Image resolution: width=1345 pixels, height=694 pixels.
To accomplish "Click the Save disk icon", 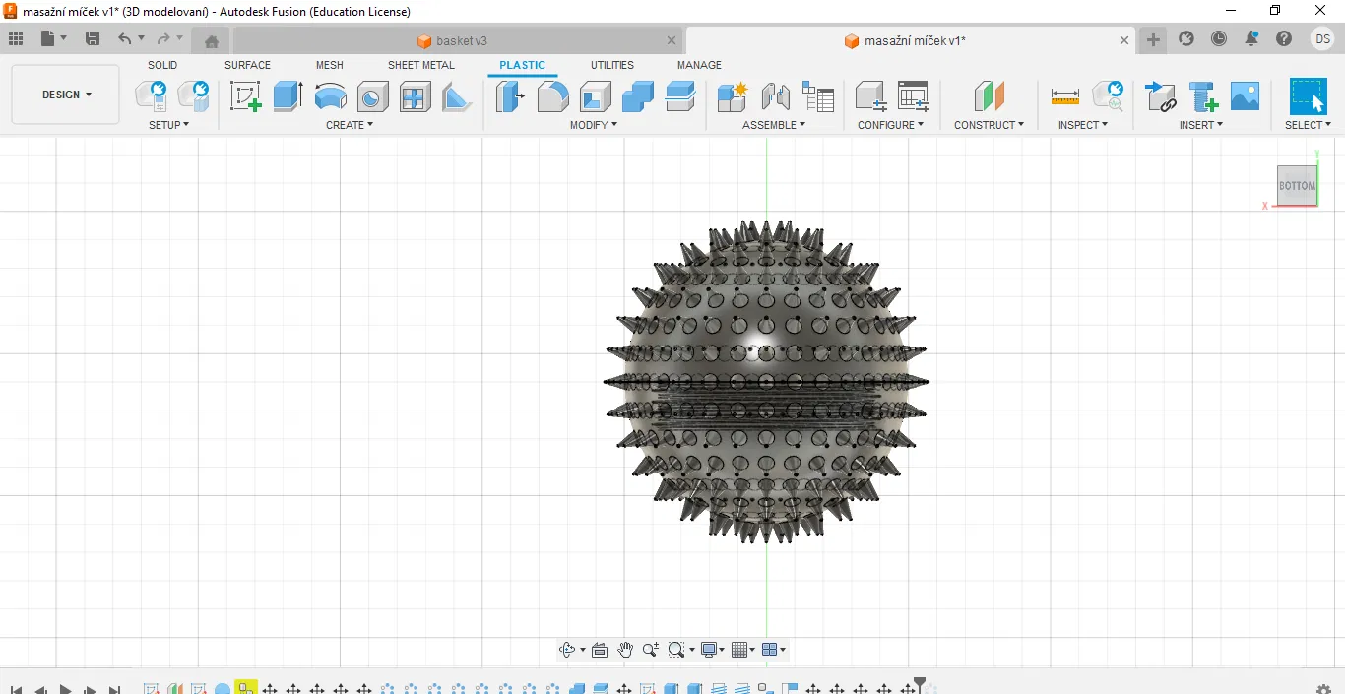I will (93, 39).
